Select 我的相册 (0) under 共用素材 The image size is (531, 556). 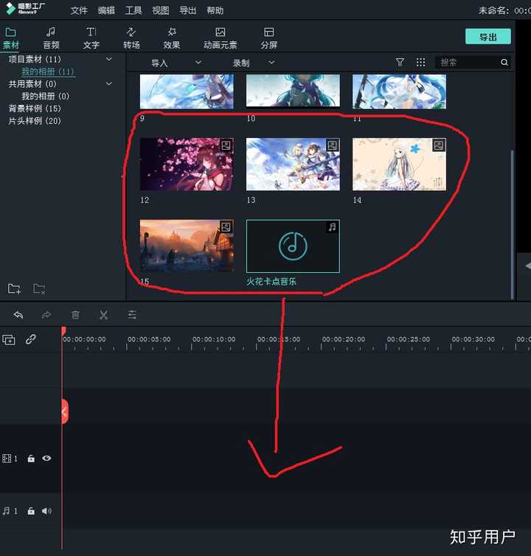(x=46, y=96)
